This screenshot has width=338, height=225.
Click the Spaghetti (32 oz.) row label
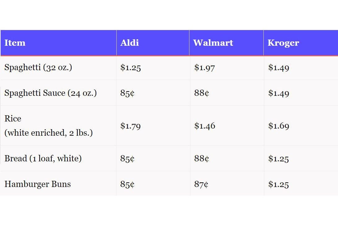click(x=38, y=67)
